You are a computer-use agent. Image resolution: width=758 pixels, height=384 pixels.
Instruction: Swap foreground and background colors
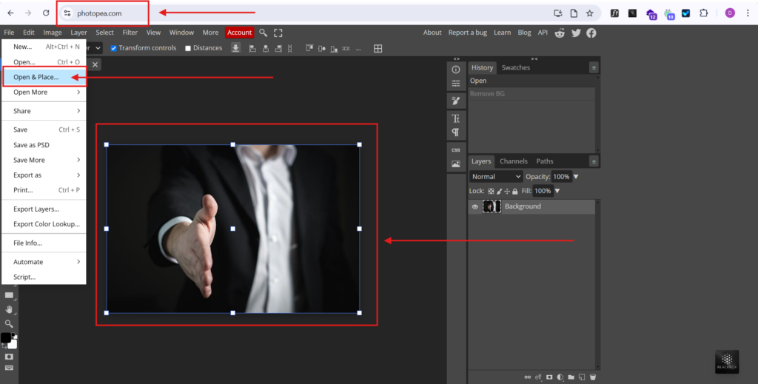click(4, 346)
